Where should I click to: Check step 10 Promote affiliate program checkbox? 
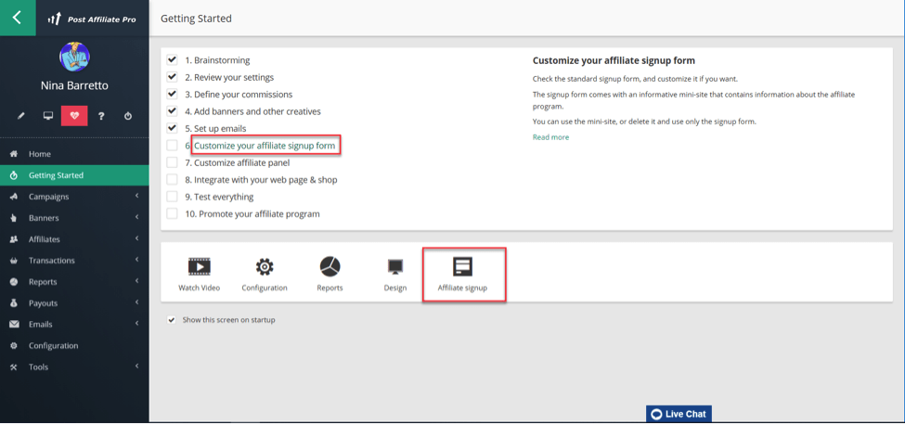(172, 213)
